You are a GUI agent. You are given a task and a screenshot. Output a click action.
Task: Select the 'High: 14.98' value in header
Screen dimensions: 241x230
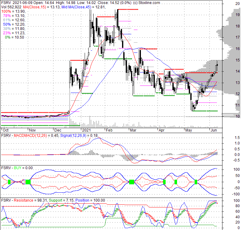66,2
